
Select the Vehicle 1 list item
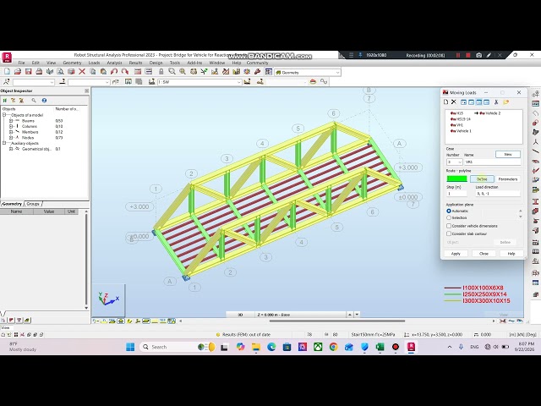pyautogui.click(x=461, y=131)
